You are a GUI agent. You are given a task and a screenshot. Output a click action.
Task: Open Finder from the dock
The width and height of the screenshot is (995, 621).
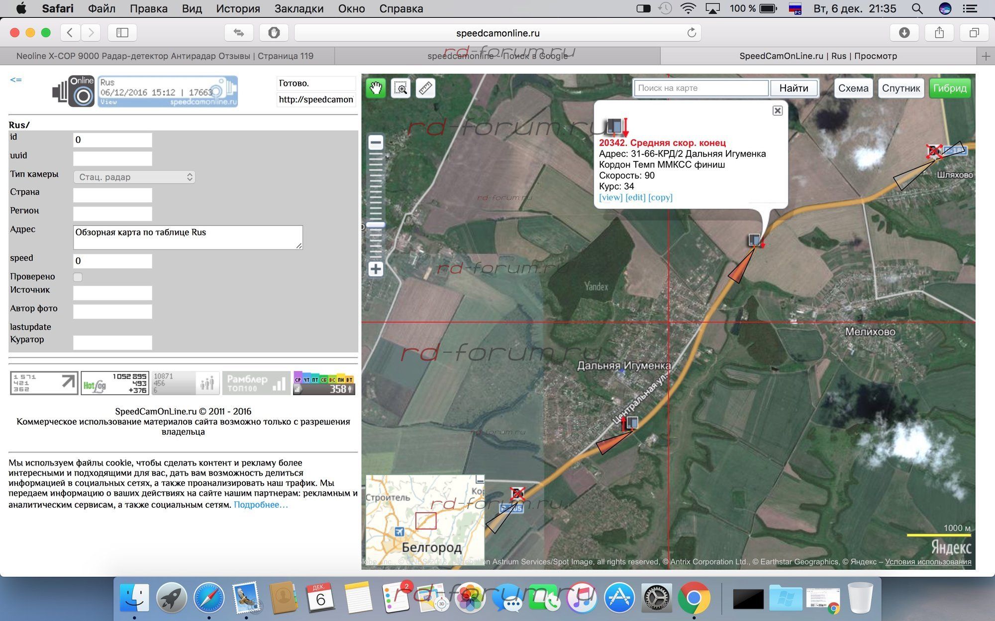134,598
